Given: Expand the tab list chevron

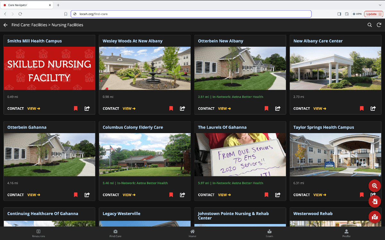Looking at the screenshot, I should [x=380, y=5].
